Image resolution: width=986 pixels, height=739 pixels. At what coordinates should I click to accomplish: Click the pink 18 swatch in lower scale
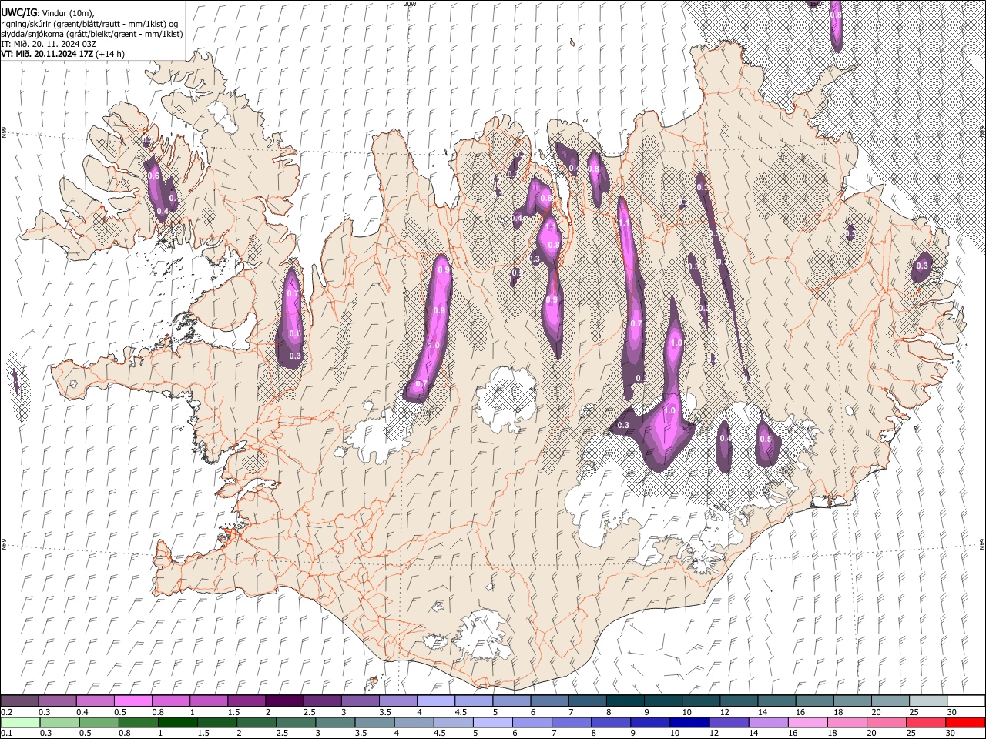click(846, 722)
